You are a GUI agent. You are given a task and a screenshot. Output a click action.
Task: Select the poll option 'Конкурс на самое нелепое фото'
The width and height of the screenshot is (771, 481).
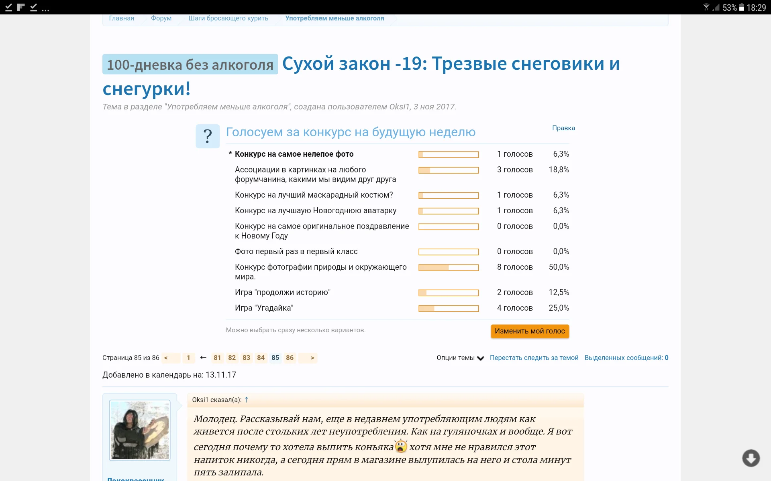[294, 154]
